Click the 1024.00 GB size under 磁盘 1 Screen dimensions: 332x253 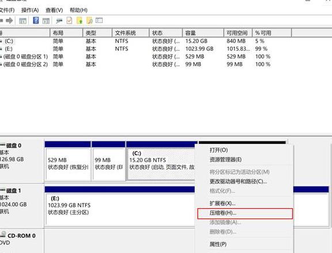coord(13,205)
